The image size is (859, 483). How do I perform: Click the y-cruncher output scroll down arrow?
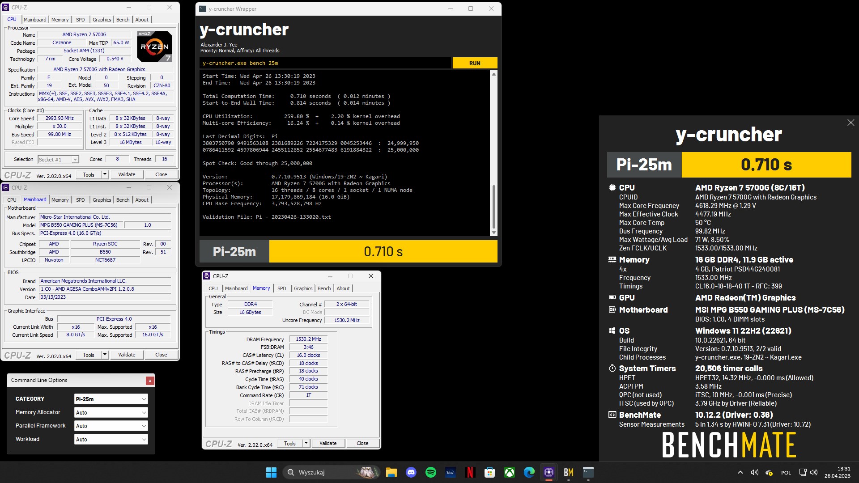tap(494, 233)
